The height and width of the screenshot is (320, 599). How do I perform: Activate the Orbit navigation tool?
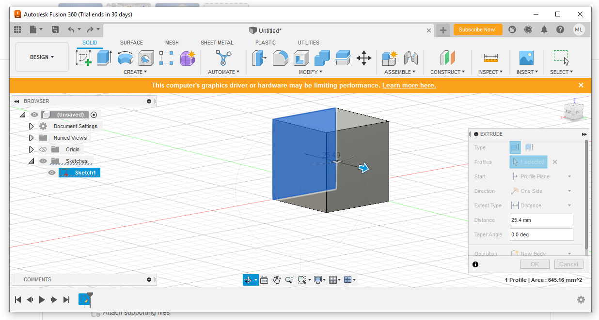[248, 279]
